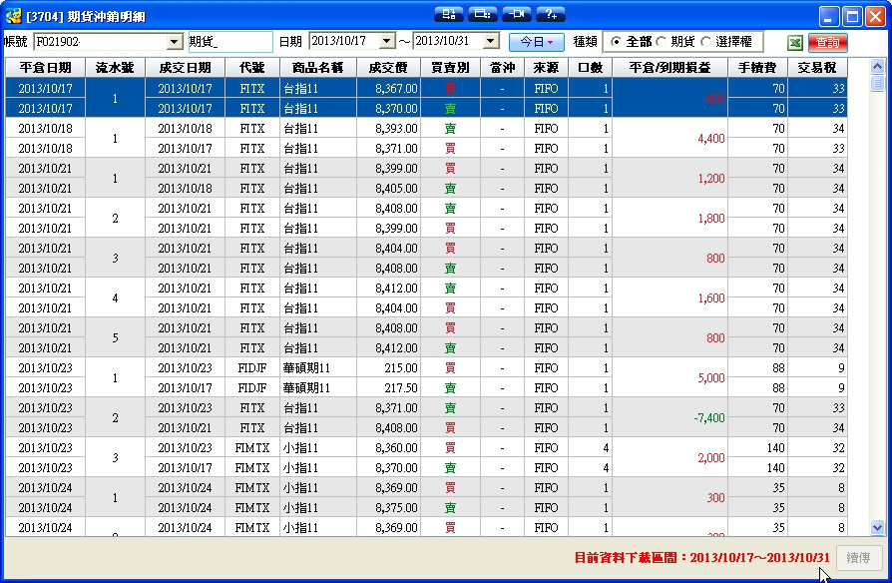Viewport: 892px width, 583px height.
Task: Select the price cell 8,360.00
Action: [388, 447]
